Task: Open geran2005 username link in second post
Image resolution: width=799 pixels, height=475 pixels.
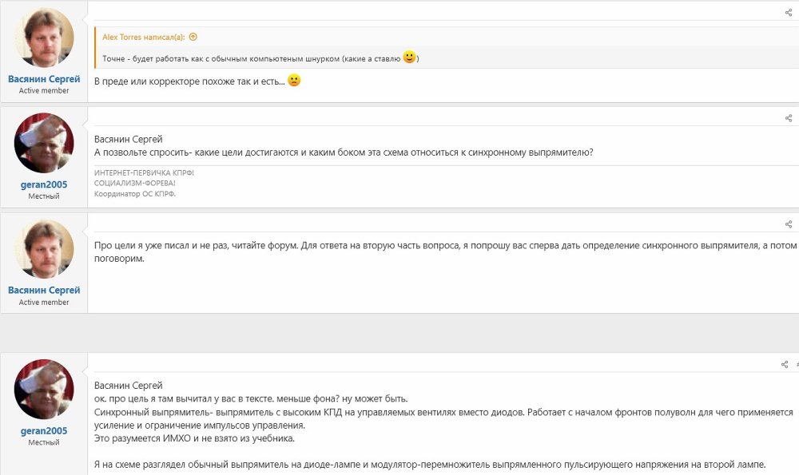Action: (x=44, y=184)
